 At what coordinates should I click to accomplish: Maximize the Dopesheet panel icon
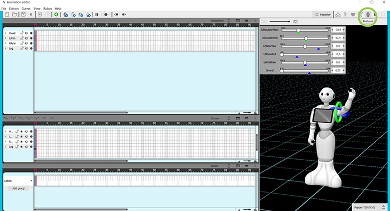pyautogui.click(x=238, y=21)
